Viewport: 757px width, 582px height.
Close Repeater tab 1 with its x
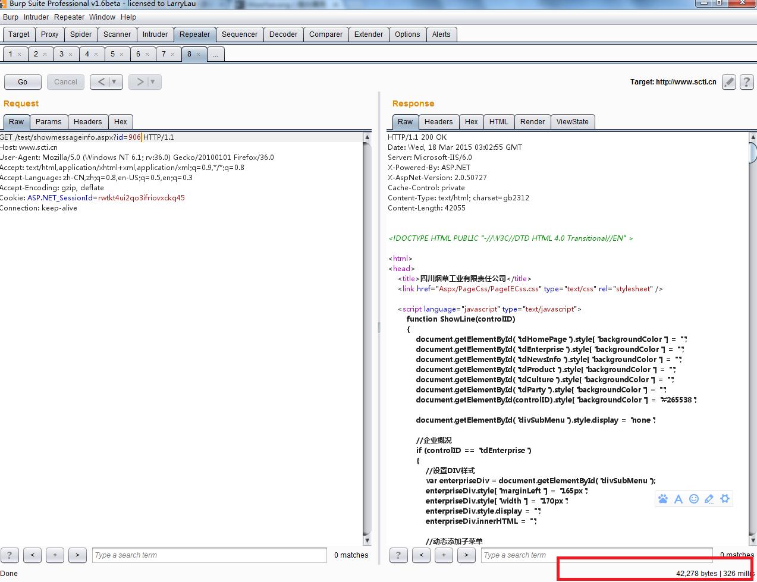[x=19, y=54]
